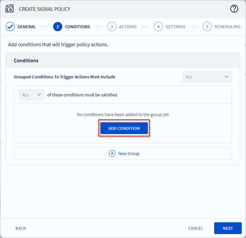Click the General step checkmark circle

(x=10, y=27)
